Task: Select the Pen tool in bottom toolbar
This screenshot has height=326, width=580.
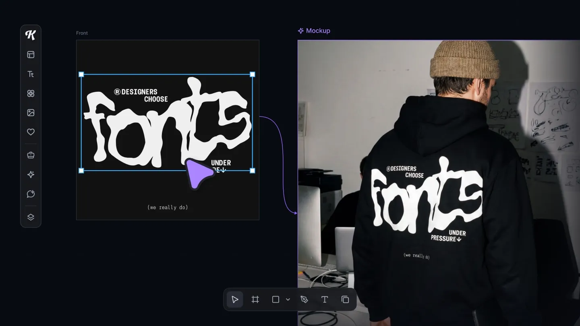Action: (304, 299)
